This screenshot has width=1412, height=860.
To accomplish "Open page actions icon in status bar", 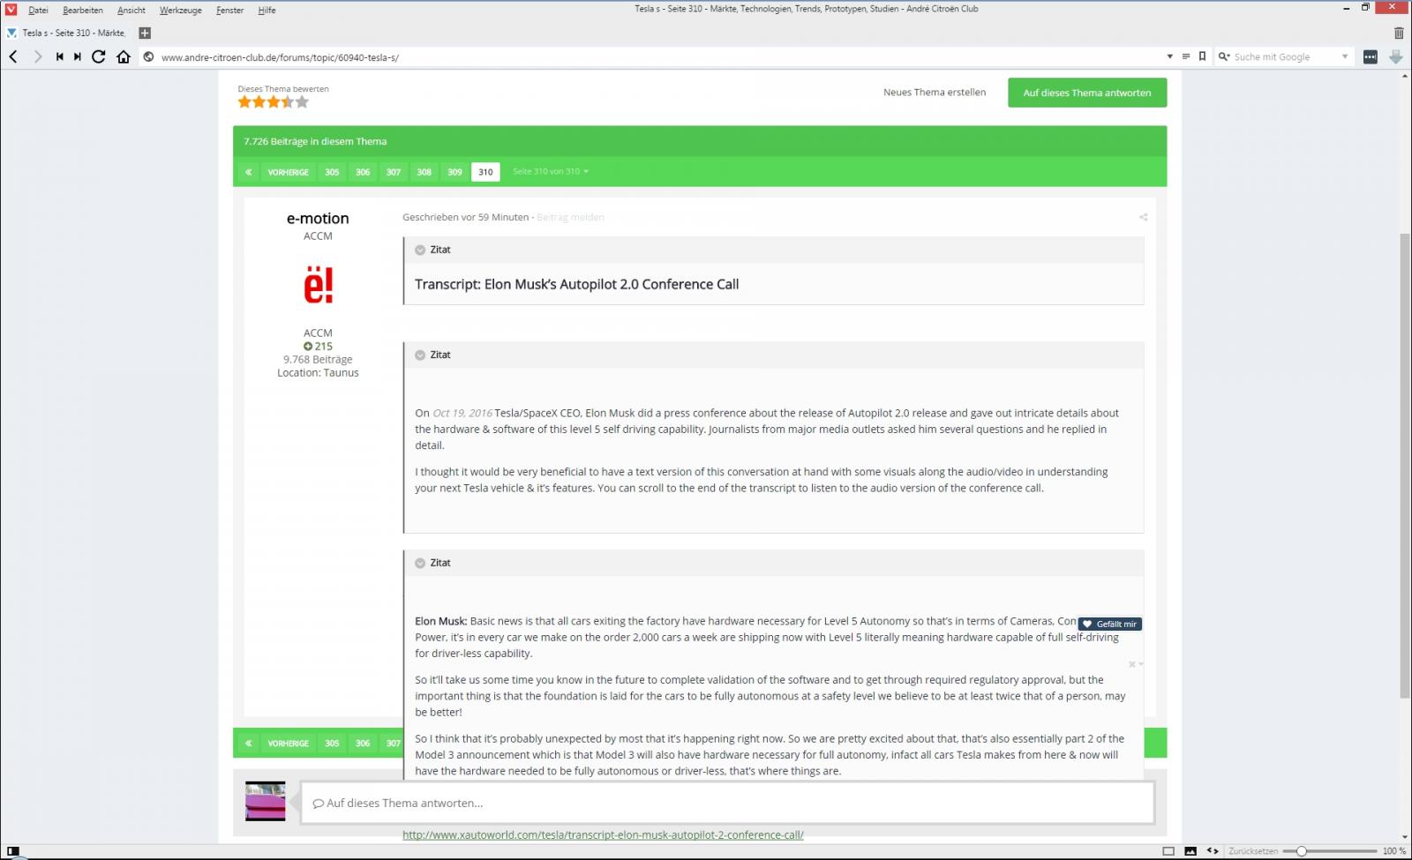I will pyautogui.click(x=1213, y=851).
